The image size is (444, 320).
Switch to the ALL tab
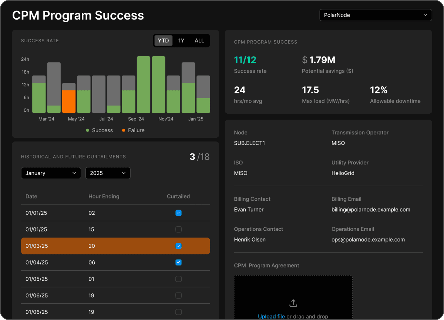coord(199,40)
